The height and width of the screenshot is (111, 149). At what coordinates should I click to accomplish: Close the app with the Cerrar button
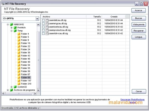[x=139, y=91]
